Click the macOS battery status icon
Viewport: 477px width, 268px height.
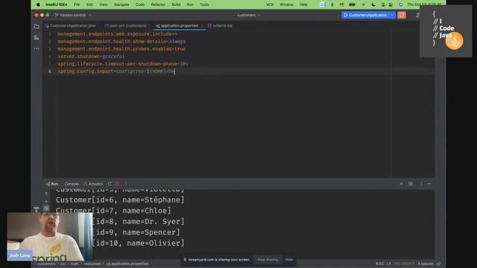pos(352,4)
